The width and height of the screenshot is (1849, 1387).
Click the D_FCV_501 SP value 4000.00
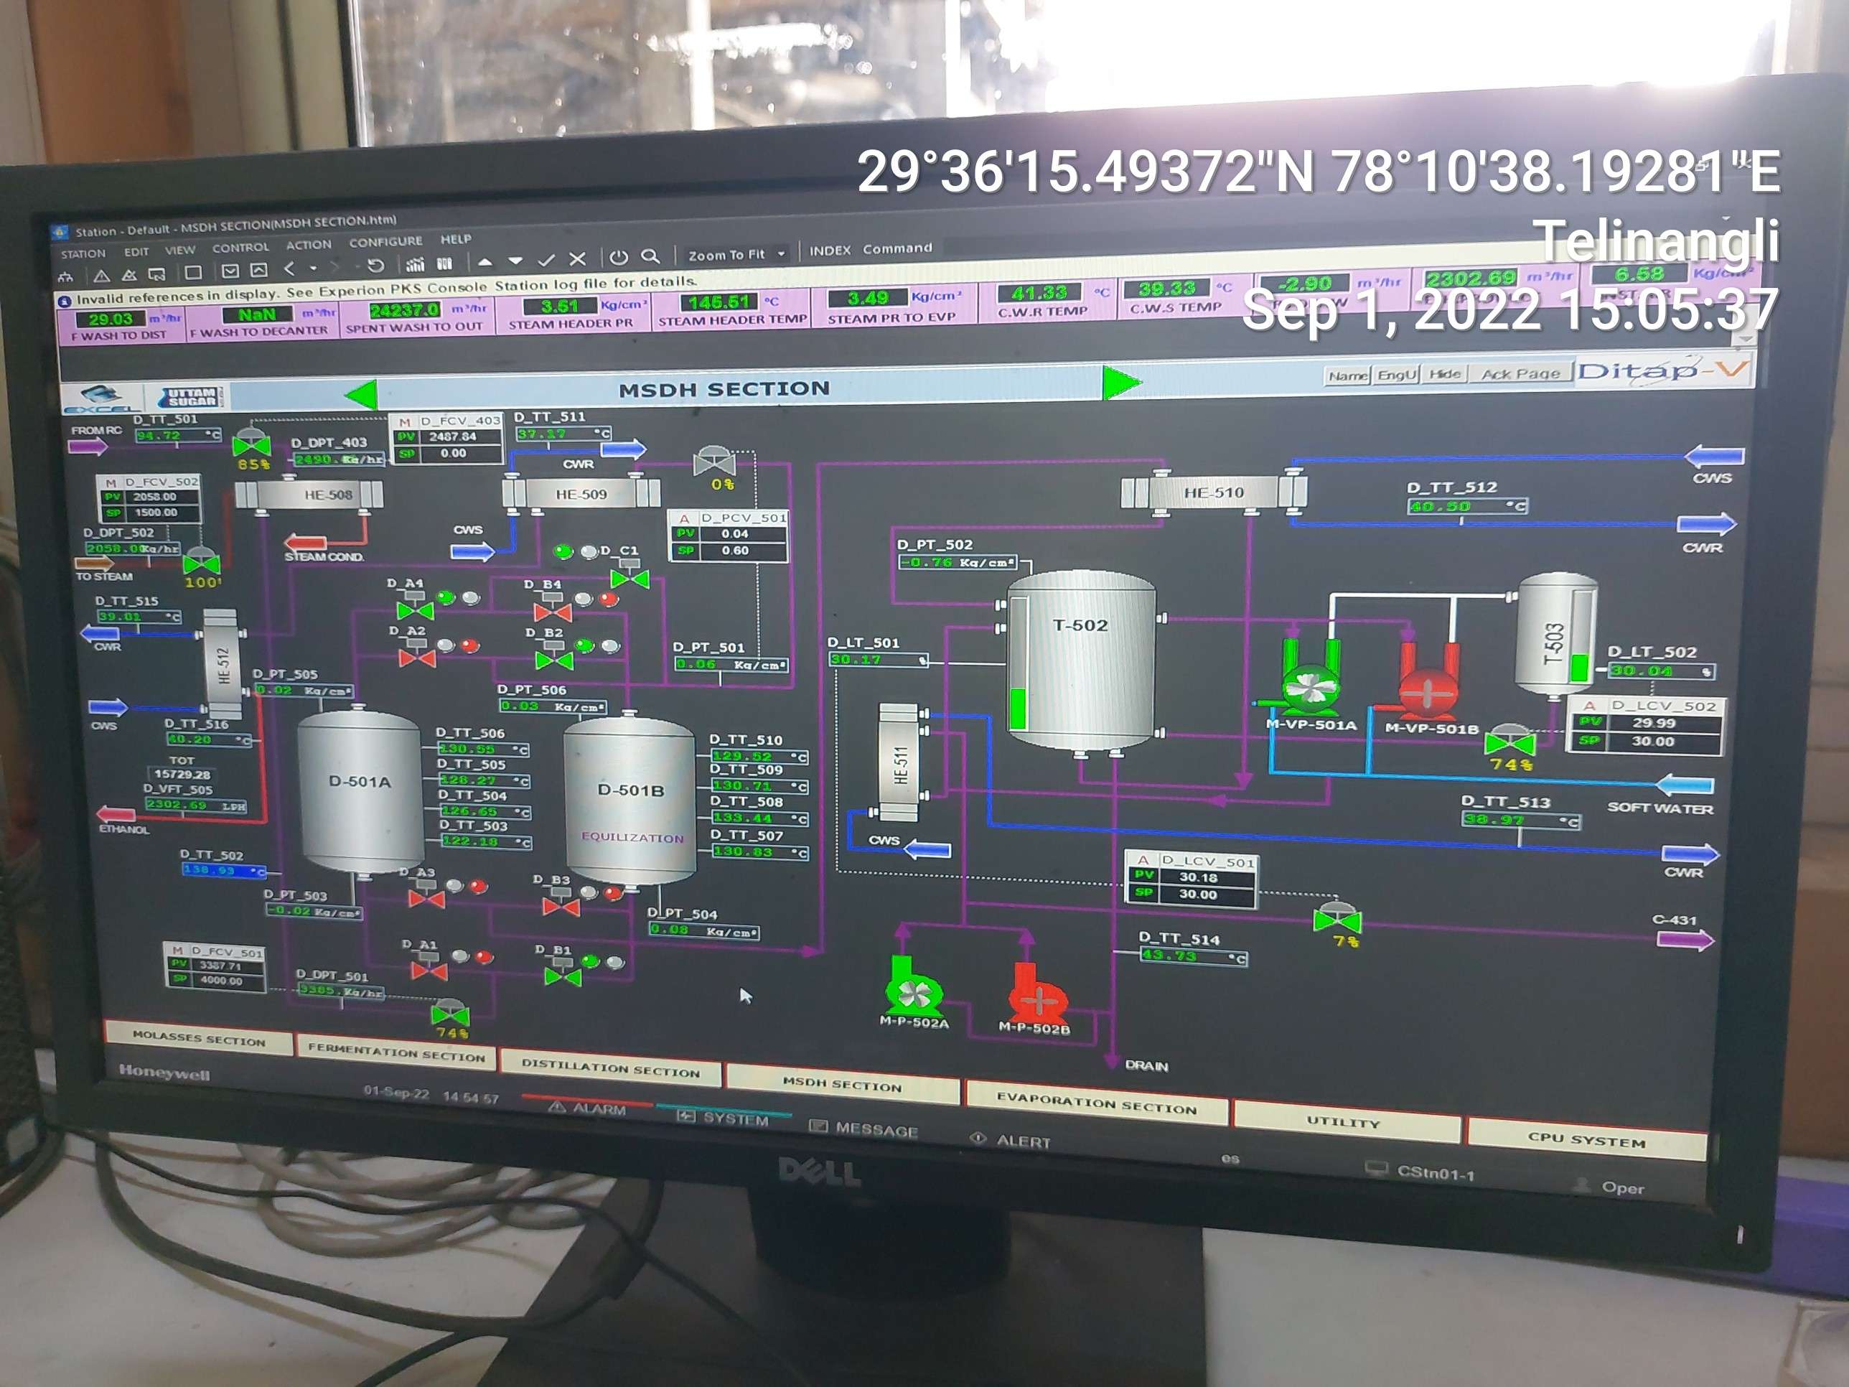pos(220,981)
